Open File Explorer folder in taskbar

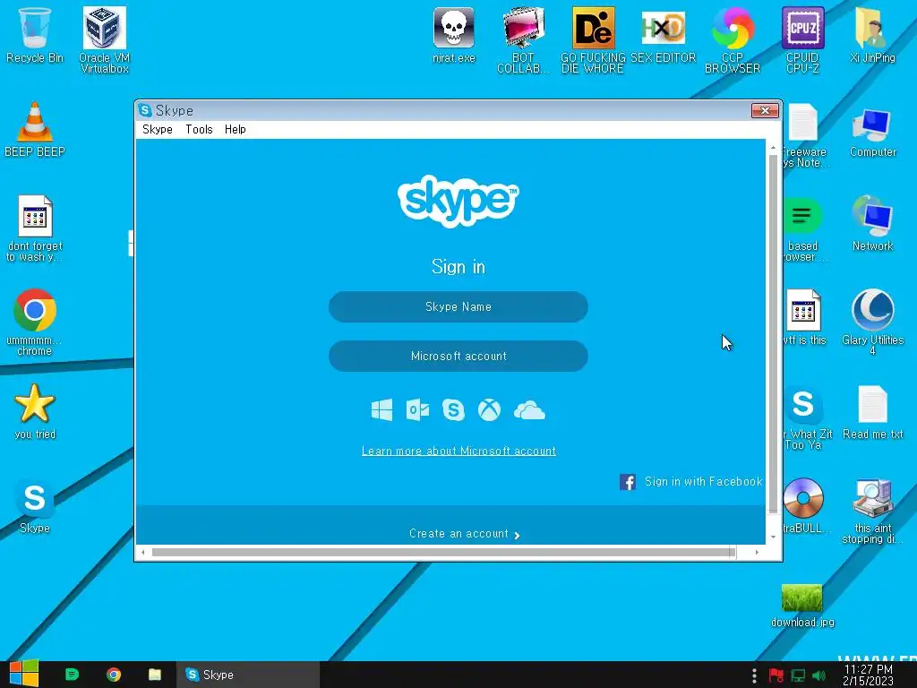pyautogui.click(x=155, y=675)
